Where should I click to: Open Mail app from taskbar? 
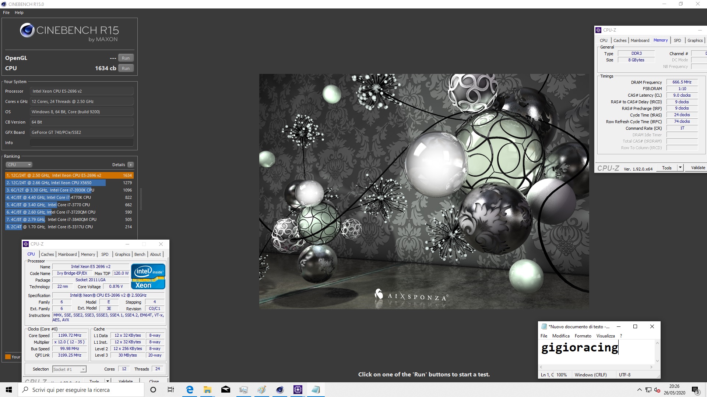225,390
